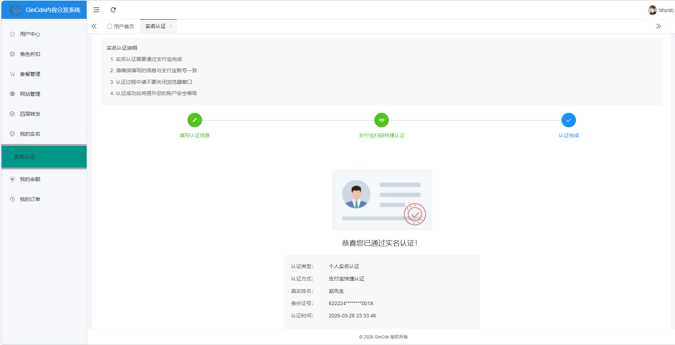Click the GinCdn内容分发系统 logo
The height and width of the screenshot is (345, 675).
click(x=44, y=10)
